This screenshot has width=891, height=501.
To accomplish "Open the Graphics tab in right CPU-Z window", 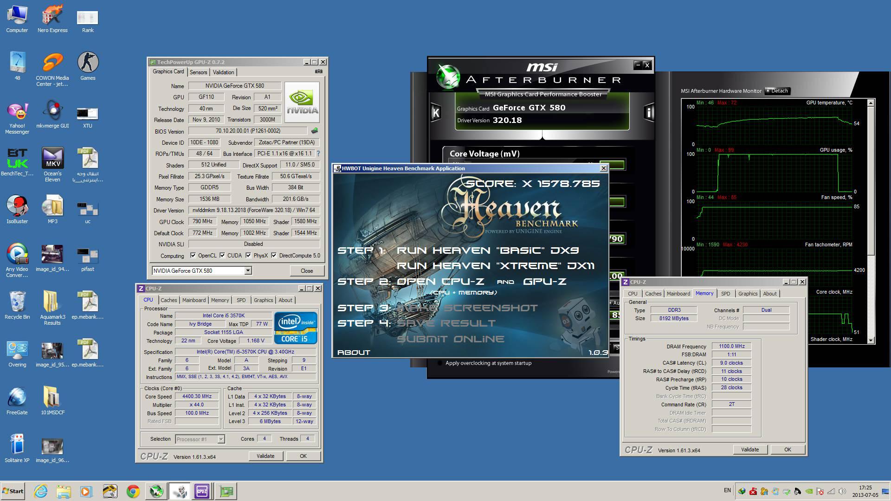I will [x=748, y=294].
